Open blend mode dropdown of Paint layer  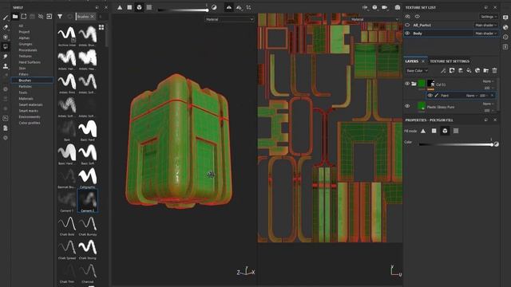pyautogui.click(x=472, y=96)
